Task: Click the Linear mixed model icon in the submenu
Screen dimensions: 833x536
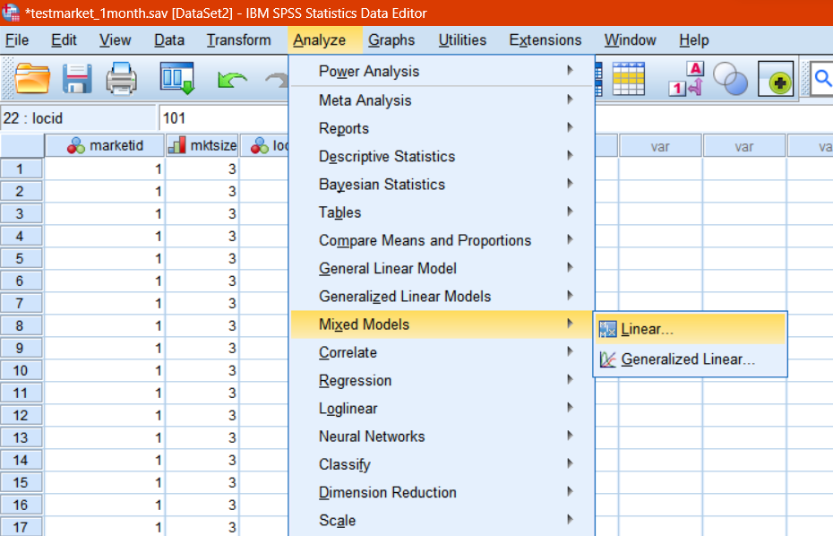Action: tap(608, 329)
